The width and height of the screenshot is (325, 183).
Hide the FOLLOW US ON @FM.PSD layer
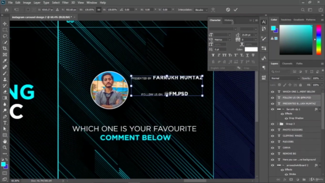(273, 98)
